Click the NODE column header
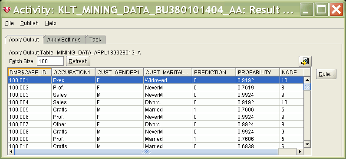The height and width of the screenshot is (159, 346). tap(292, 72)
